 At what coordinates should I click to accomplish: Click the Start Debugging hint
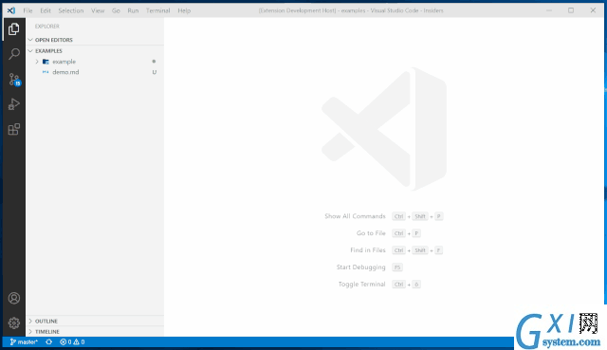click(x=360, y=267)
